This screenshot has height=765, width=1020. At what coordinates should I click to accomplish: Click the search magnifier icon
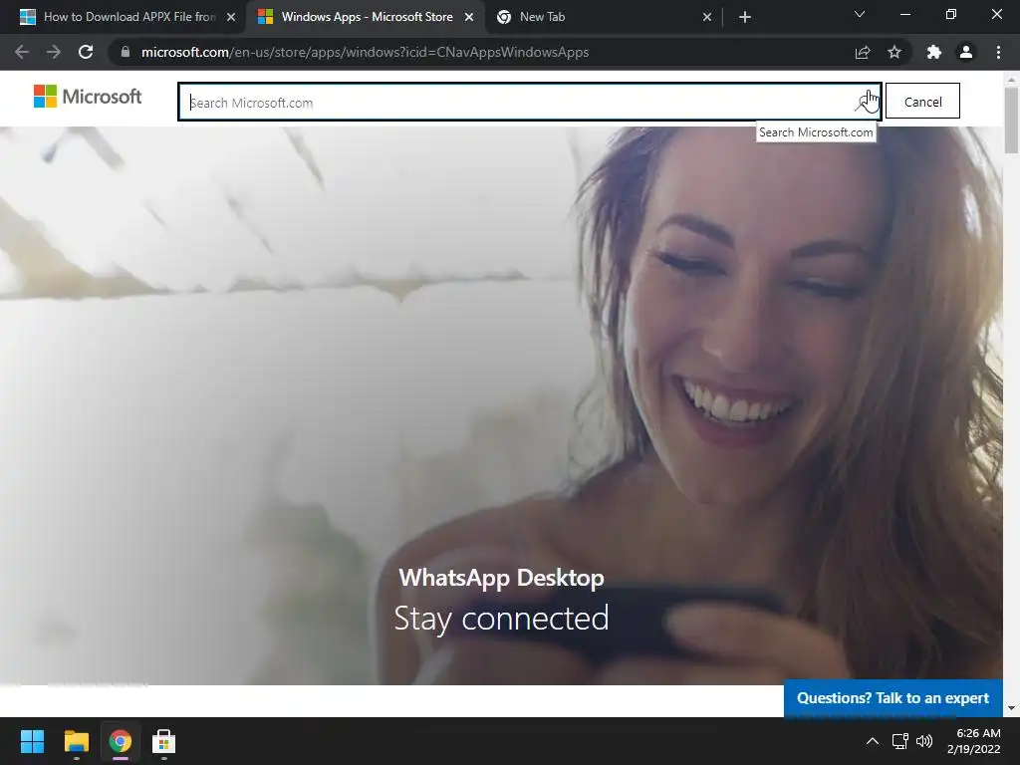(866, 103)
